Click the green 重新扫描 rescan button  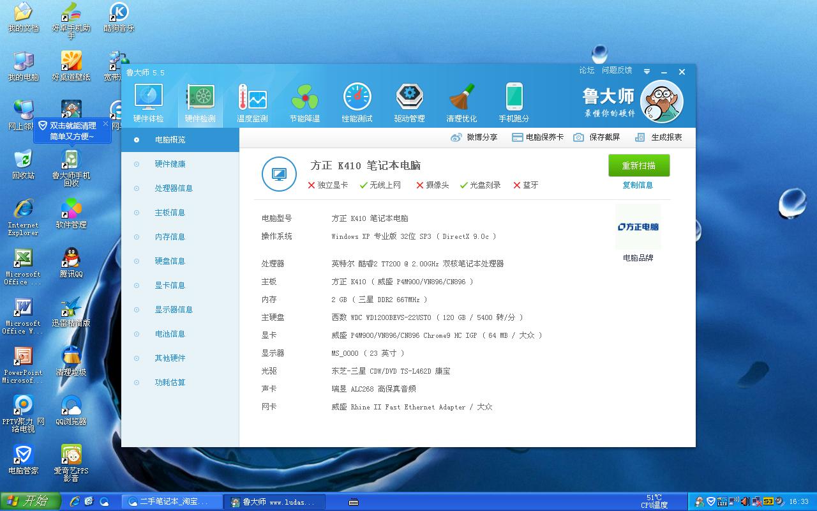pyautogui.click(x=639, y=165)
